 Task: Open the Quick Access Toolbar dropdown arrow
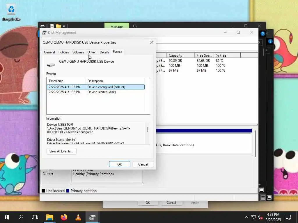(64, 26)
